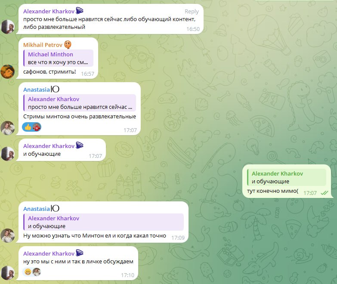
Task: Toggle the thumbs-up reaction on Anastasia's message
Action: tap(28, 127)
